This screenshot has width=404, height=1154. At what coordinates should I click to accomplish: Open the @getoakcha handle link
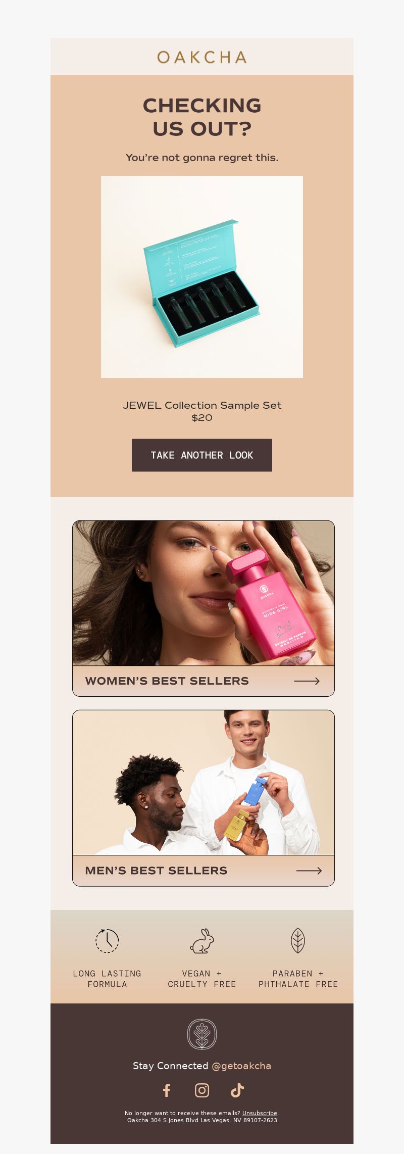pyautogui.click(x=241, y=1066)
